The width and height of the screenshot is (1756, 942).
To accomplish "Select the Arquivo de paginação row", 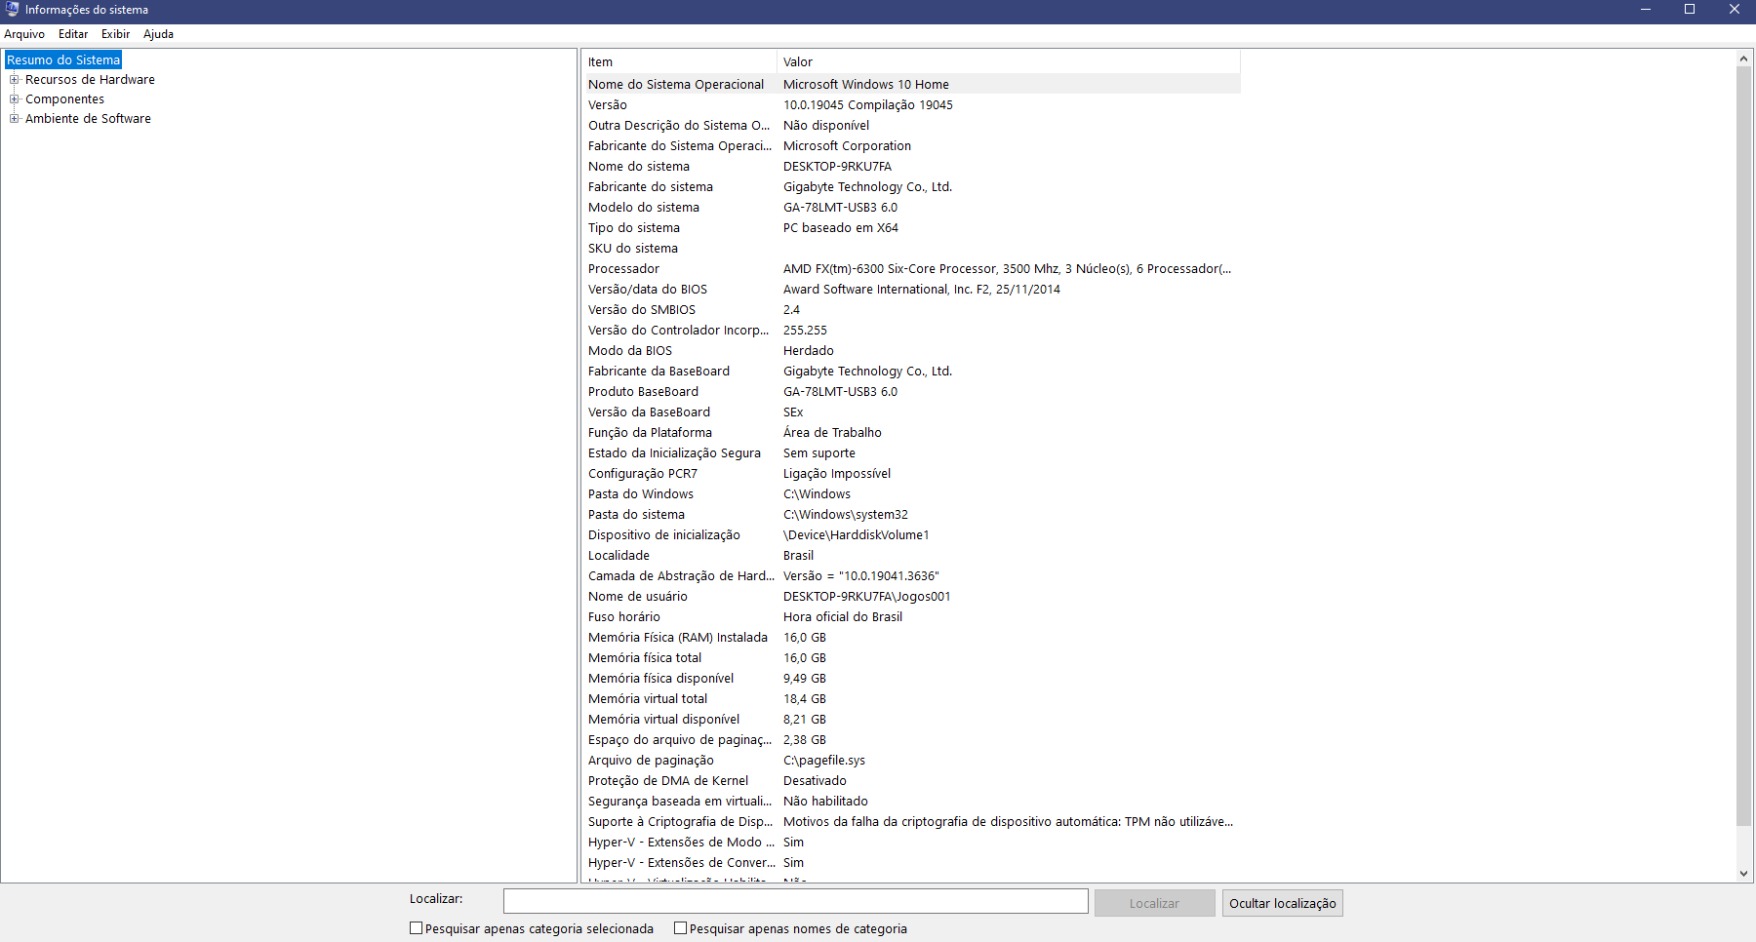I will [911, 761].
